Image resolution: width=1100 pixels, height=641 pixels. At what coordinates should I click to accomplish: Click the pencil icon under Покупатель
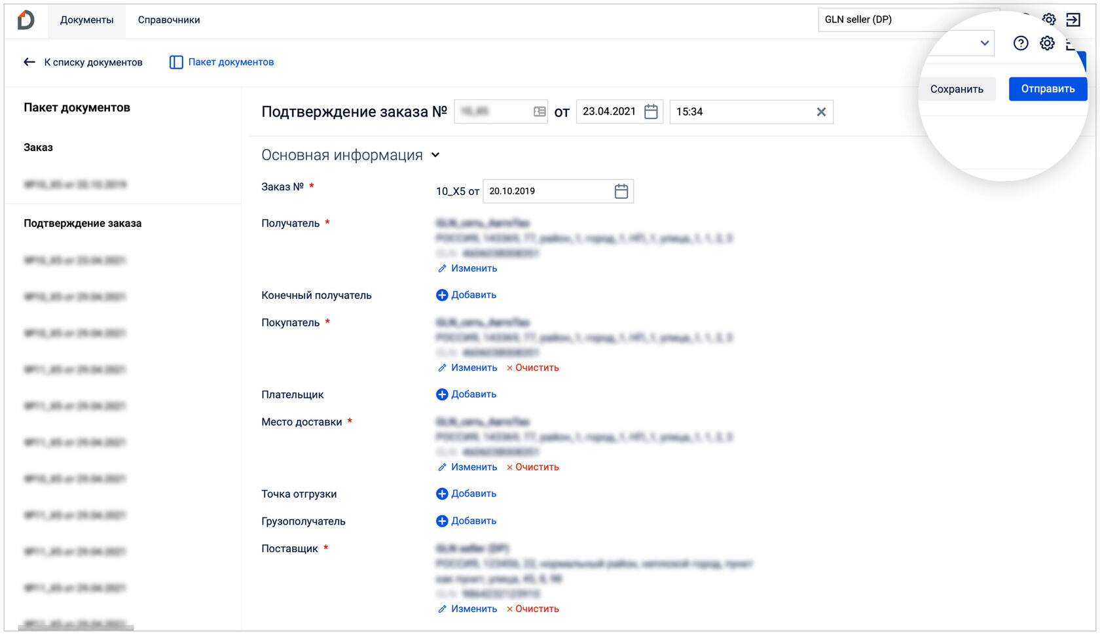click(442, 368)
